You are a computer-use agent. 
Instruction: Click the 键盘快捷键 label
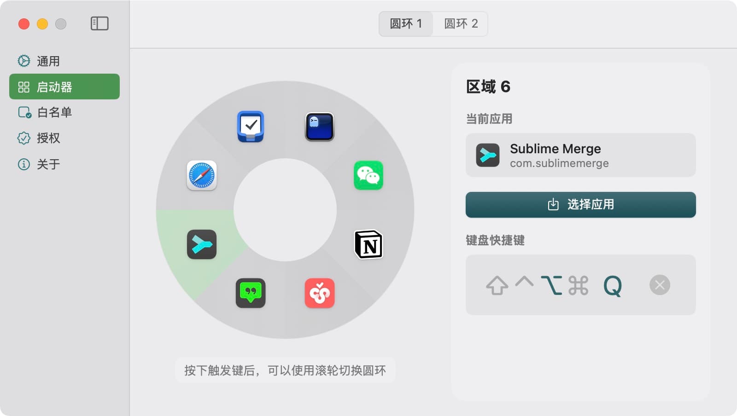click(x=495, y=240)
